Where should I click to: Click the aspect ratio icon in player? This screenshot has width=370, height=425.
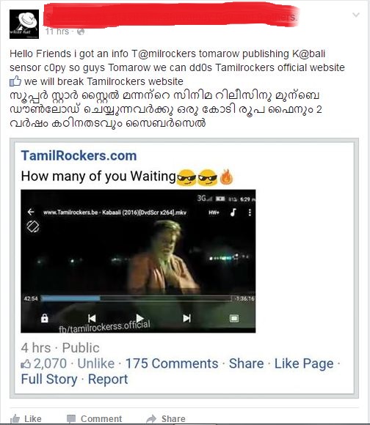coord(234,318)
